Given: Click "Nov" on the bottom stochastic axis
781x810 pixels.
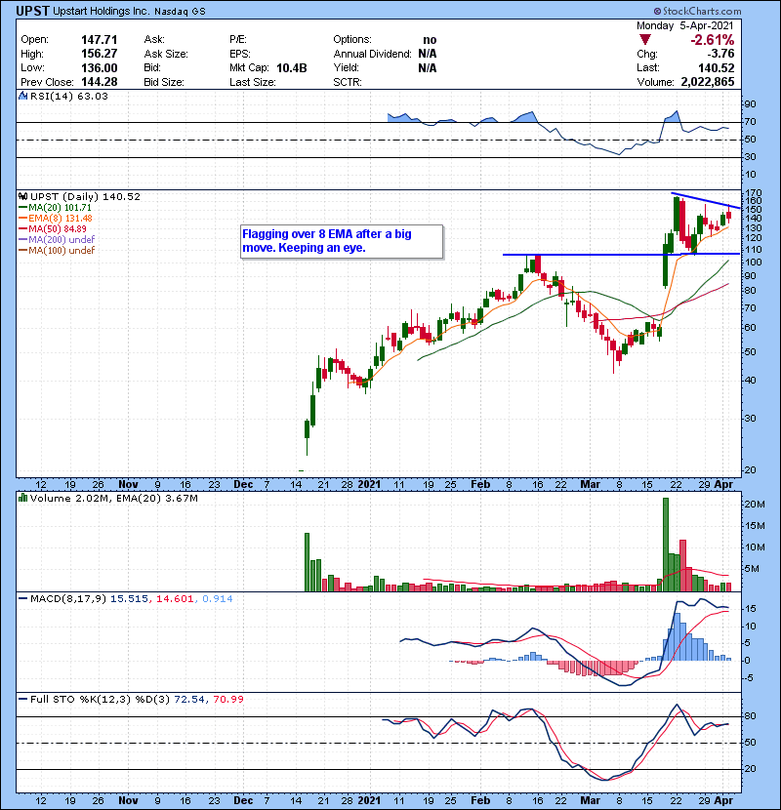Looking at the screenshot, I should [x=128, y=800].
